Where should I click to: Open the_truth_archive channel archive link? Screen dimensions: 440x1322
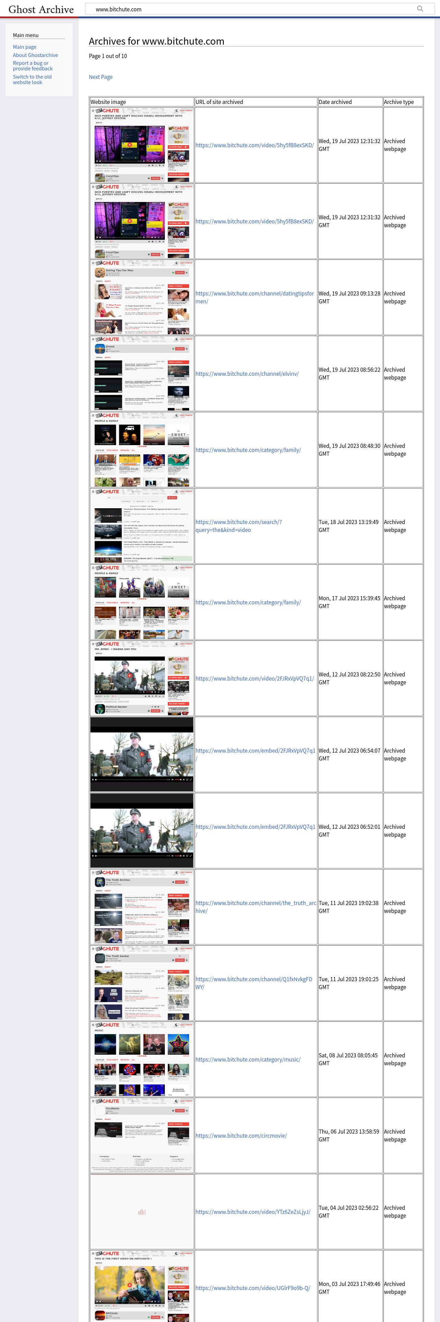256,906
